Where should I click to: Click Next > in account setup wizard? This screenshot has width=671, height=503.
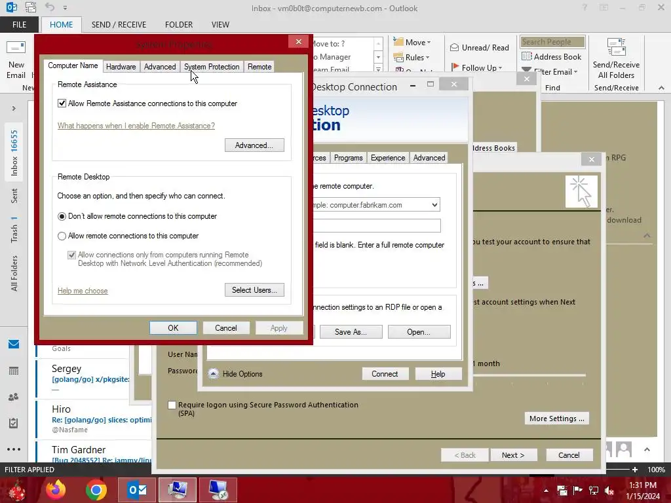[513, 455]
